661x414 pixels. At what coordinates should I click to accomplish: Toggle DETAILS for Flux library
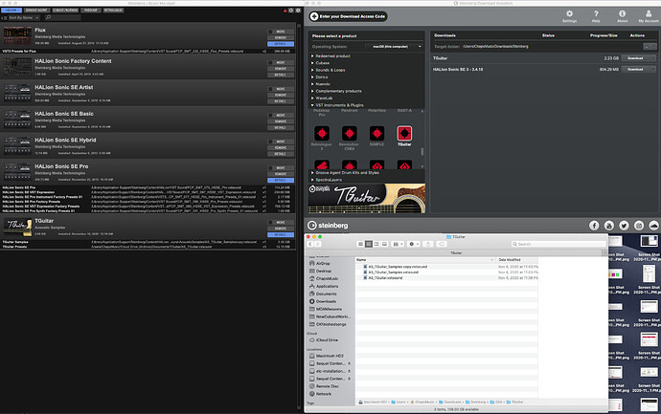point(281,44)
